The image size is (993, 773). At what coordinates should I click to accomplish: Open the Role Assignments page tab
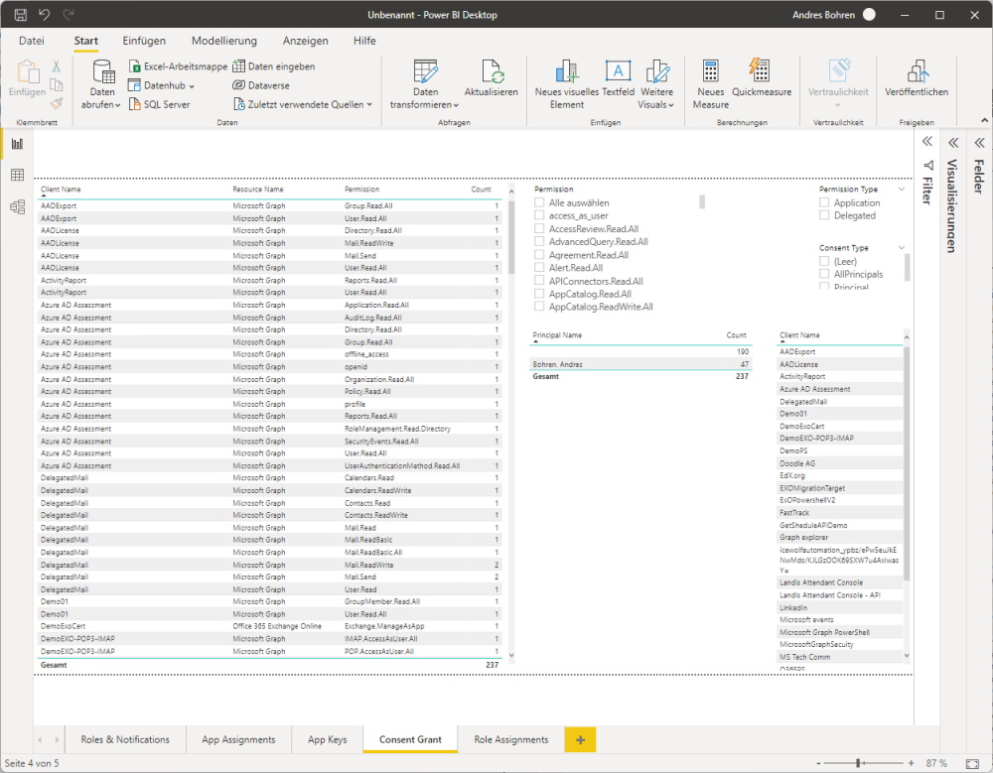[511, 739]
